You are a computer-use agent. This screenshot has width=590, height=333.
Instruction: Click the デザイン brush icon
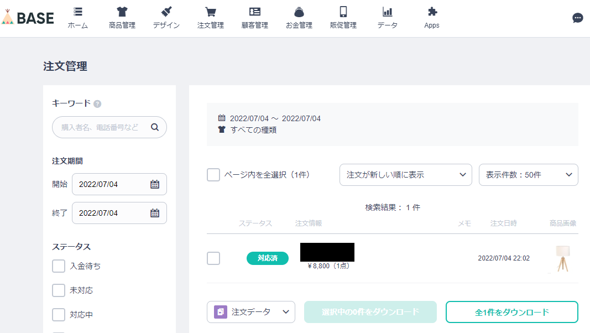click(166, 12)
